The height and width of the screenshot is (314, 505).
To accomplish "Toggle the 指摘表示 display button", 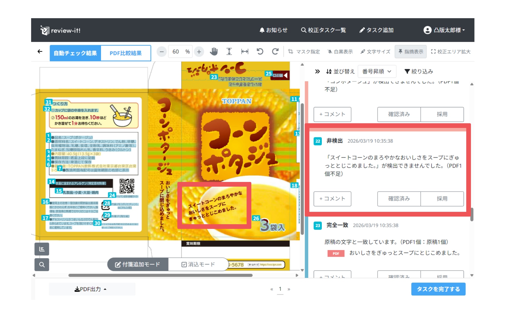I will coord(411,52).
